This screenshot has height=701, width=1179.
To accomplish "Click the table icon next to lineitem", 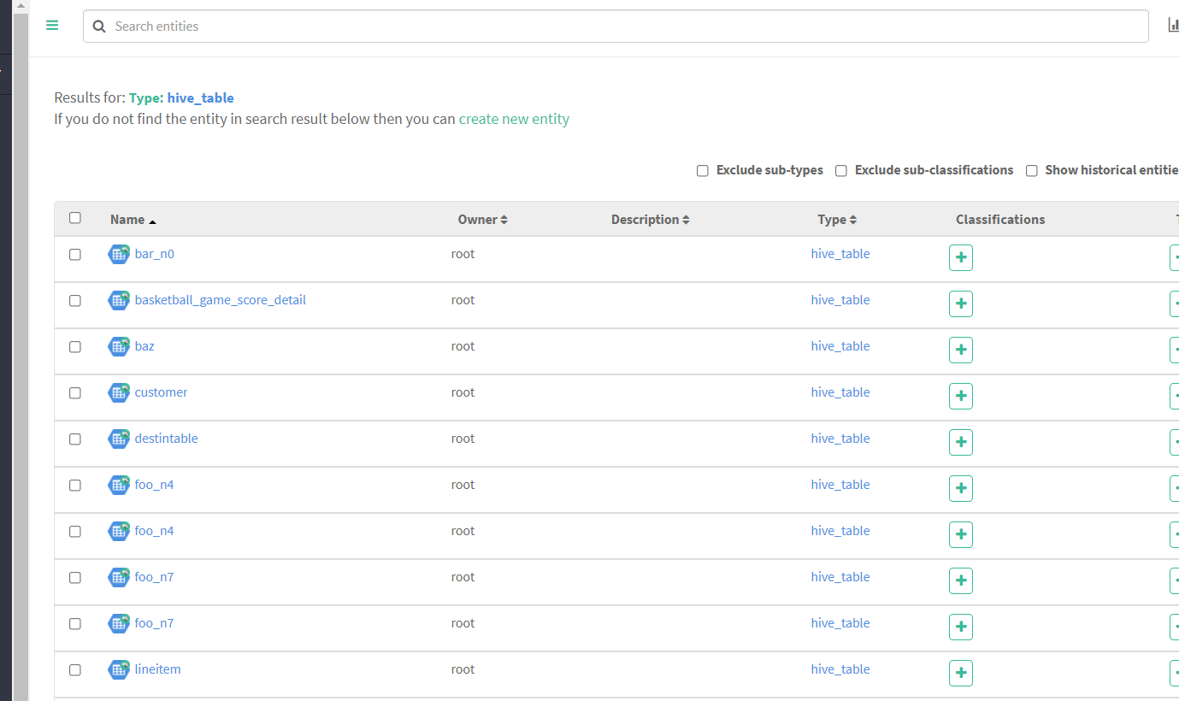I will pyautogui.click(x=118, y=669).
